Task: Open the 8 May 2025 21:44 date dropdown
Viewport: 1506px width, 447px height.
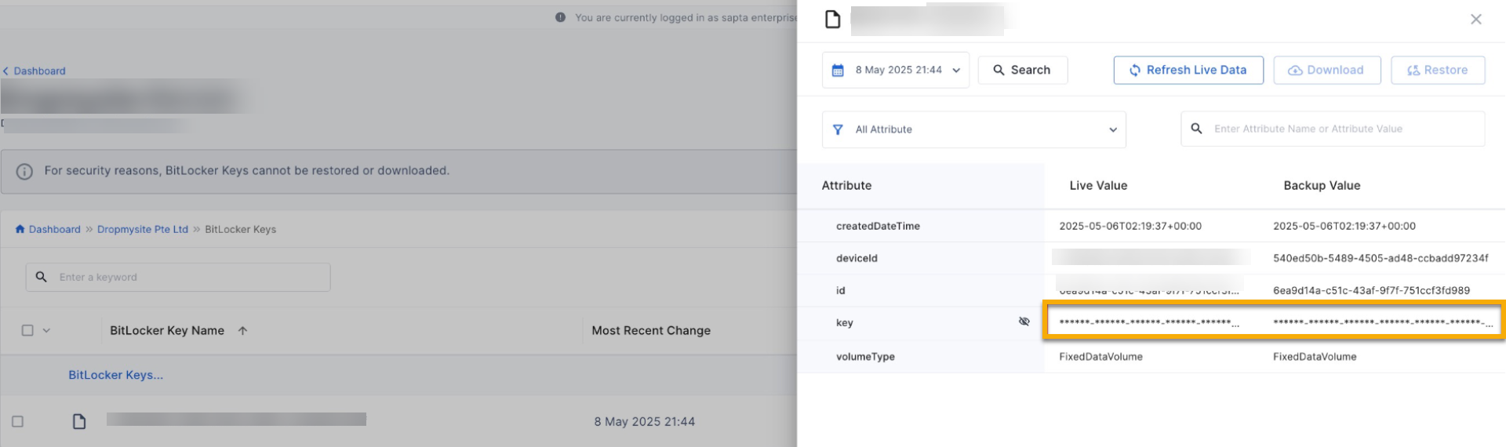Action: coord(896,70)
